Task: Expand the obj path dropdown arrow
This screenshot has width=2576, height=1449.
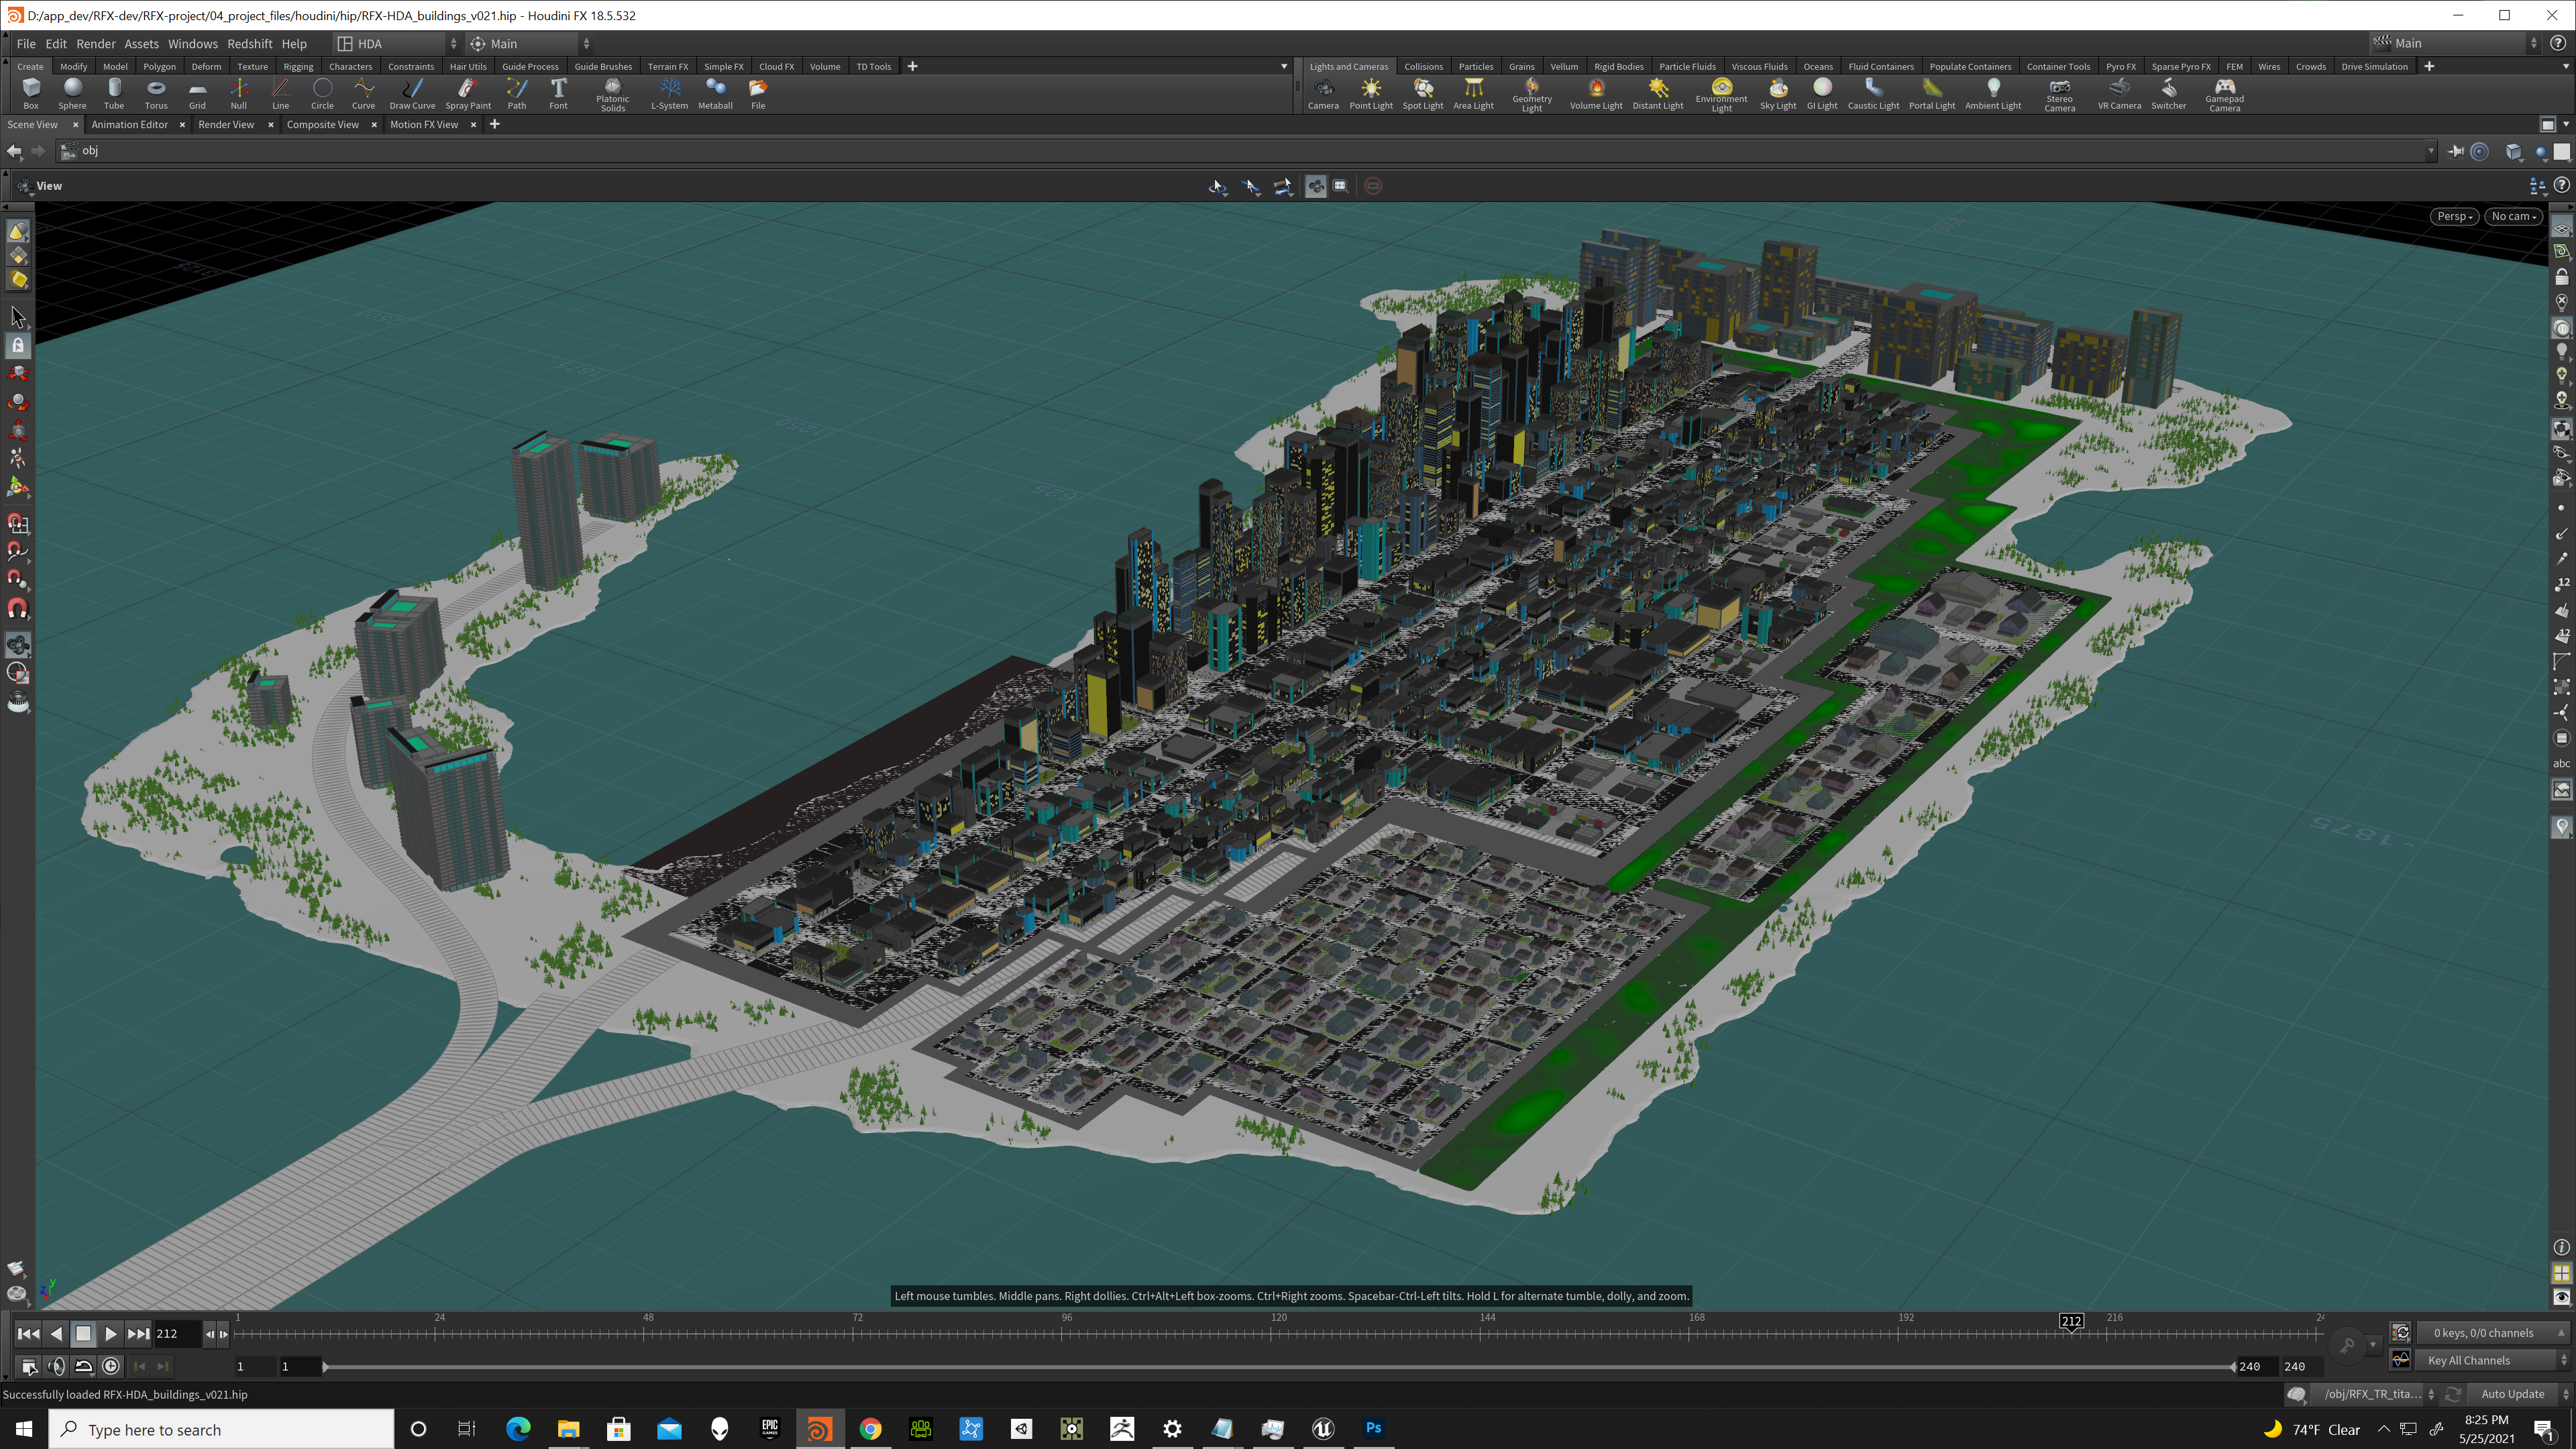Action: 2430,151
